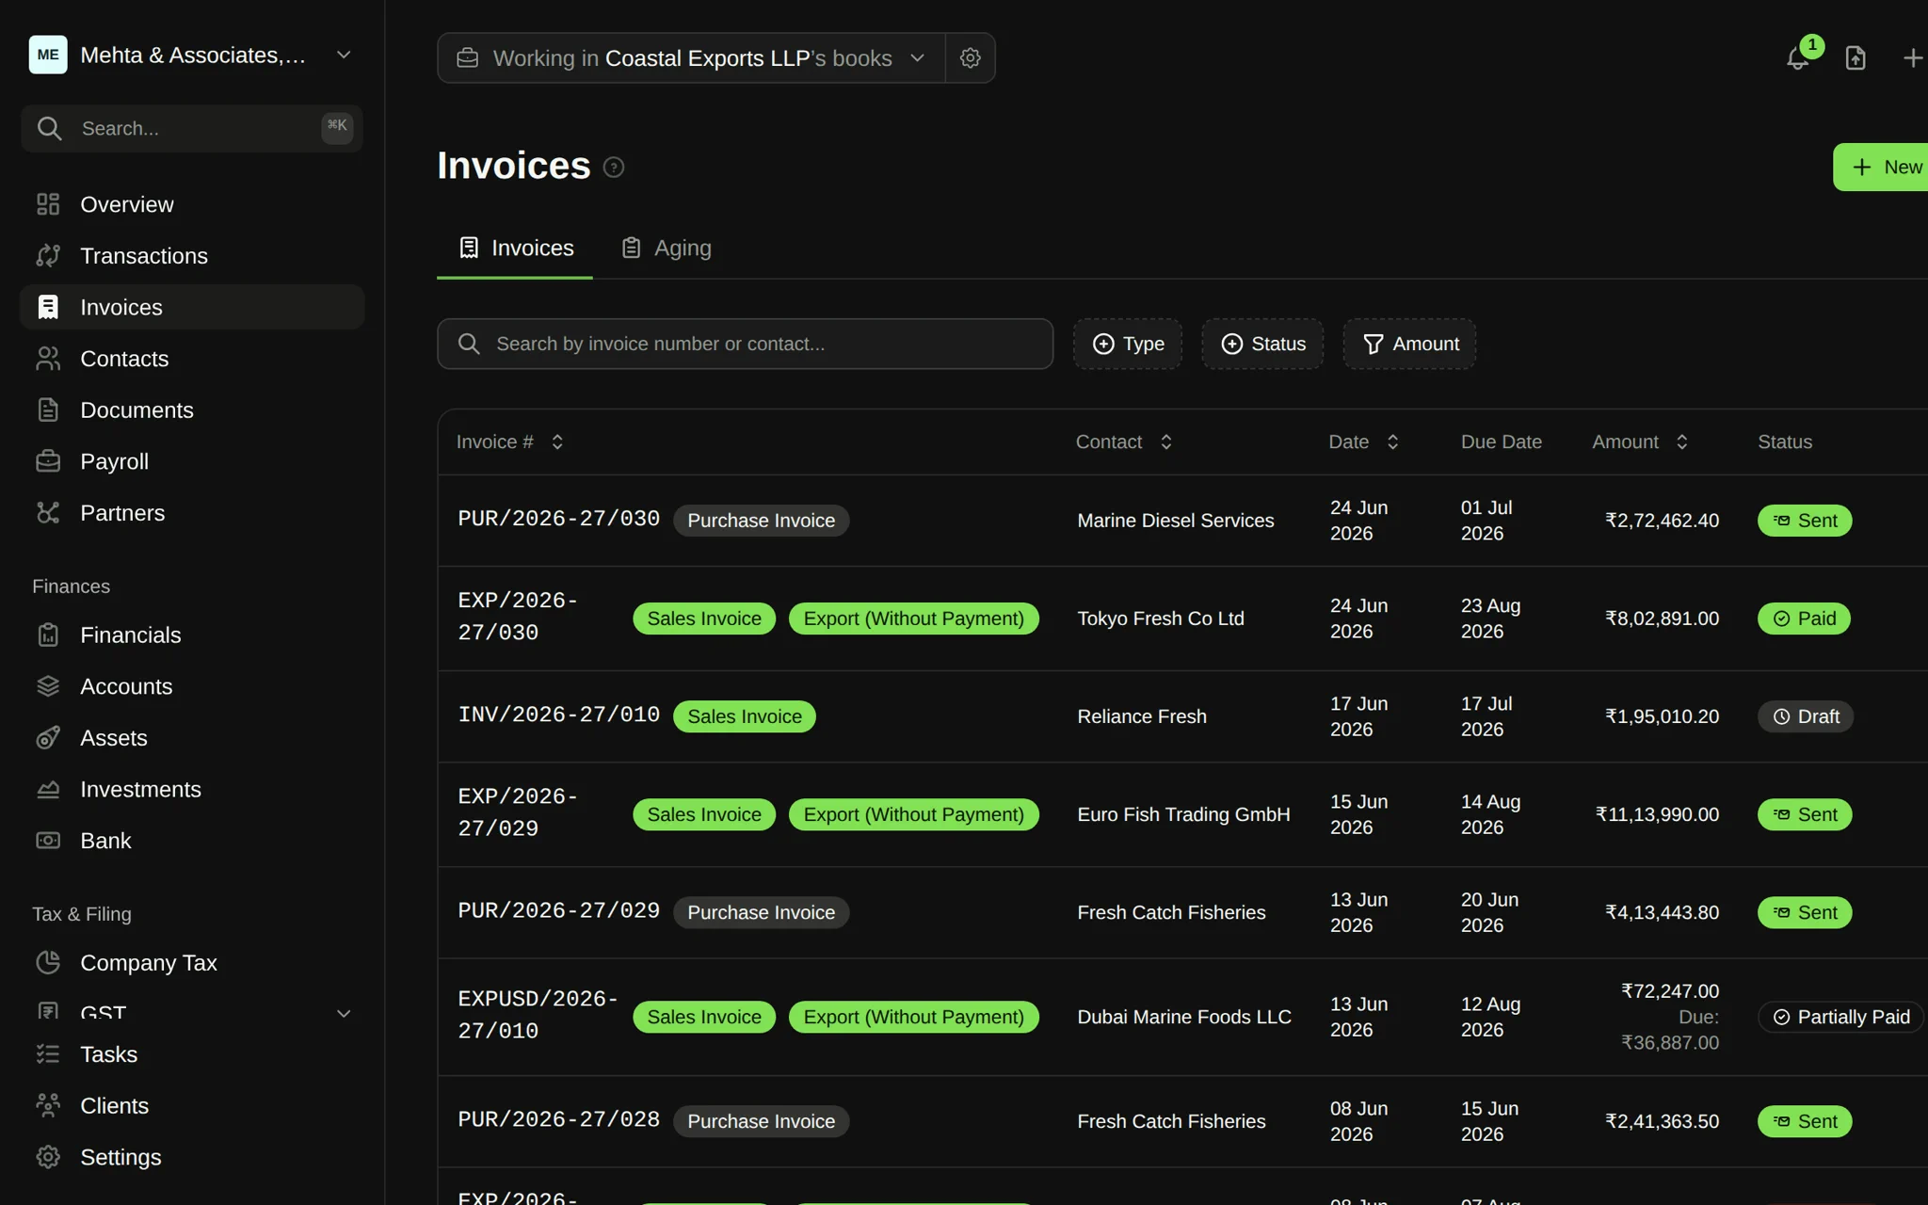Open the Status filter

tap(1262, 344)
